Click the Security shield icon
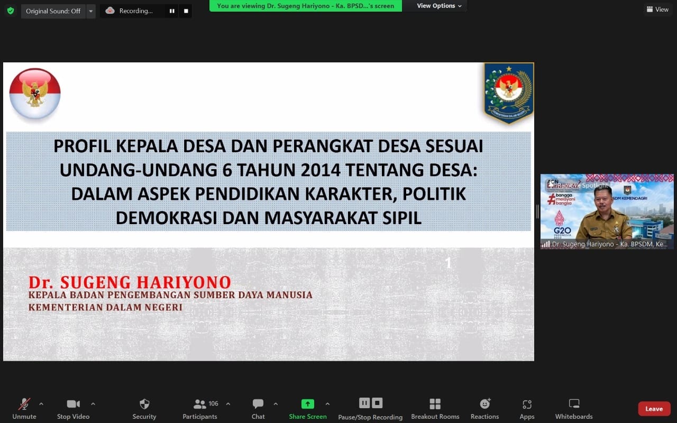The image size is (677, 423). point(144,404)
